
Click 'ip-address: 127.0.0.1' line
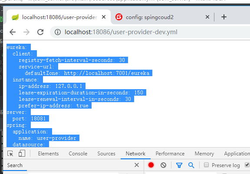[50, 86]
